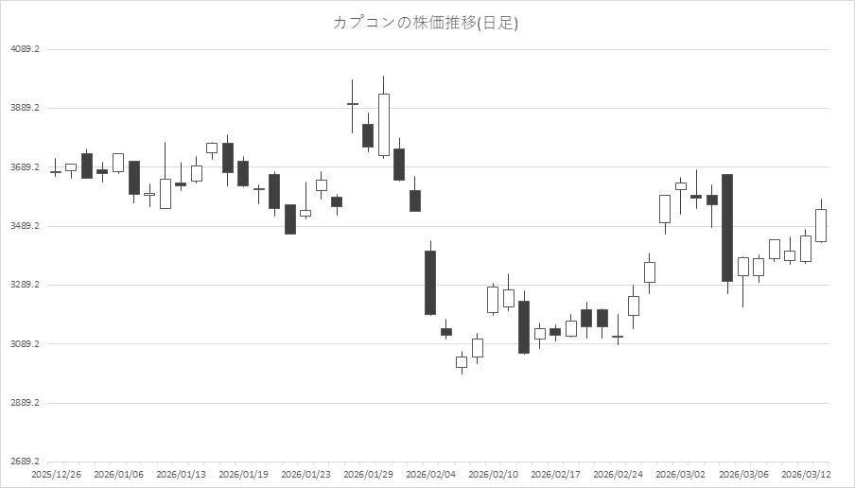Click the 2026/01/29 date axis label
855x488 pixels.
coord(368,474)
